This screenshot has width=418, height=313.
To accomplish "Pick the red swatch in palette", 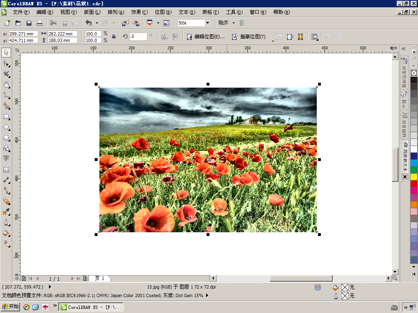I will (414, 184).
